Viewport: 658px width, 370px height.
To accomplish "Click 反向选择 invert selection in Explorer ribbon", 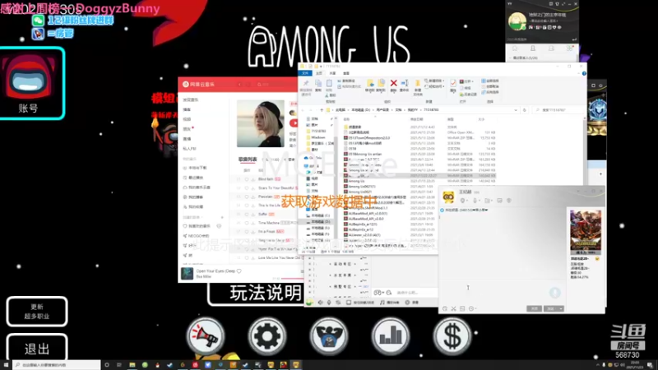I will click(x=490, y=92).
